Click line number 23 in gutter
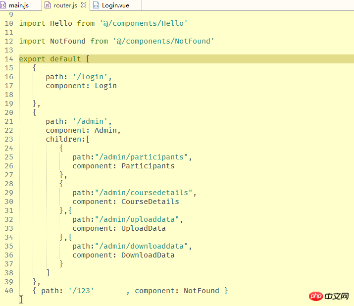The height and width of the screenshot is (306, 354). (9, 139)
